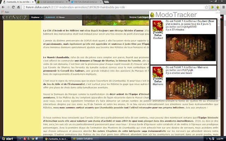Click the ModoTracker v1.0 version label
This screenshot has height=141, width=226.
[218, 13]
